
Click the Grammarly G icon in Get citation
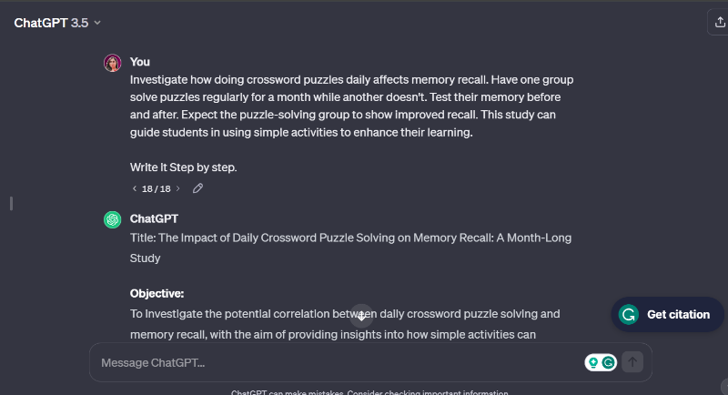[x=629, y=314]
